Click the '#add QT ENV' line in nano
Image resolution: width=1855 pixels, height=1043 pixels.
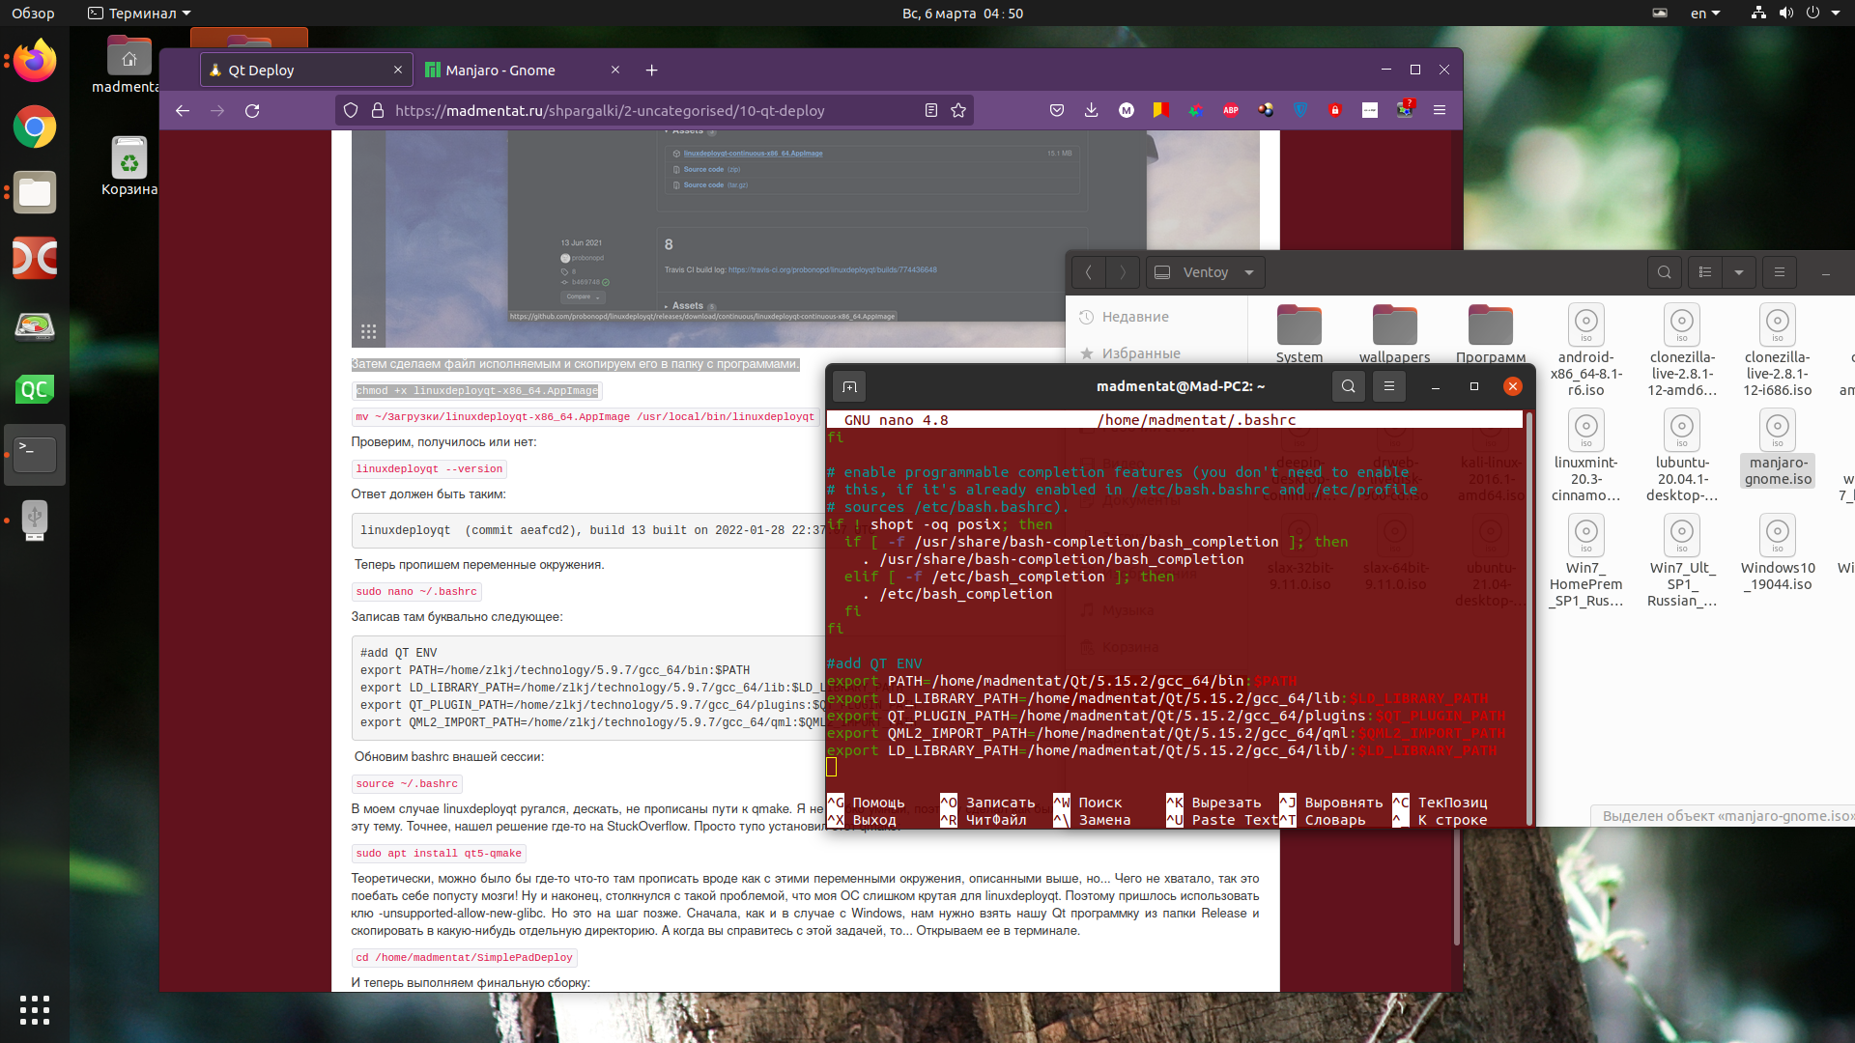pyautogui.click(x=874, y=663)
